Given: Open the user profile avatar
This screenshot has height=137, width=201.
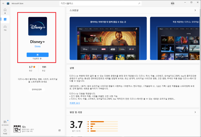Looking at the screenshot, I should (x=173, y=3).
